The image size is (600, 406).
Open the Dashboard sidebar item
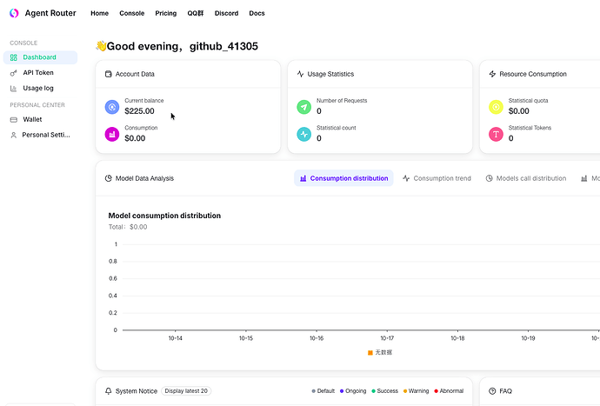40,57
